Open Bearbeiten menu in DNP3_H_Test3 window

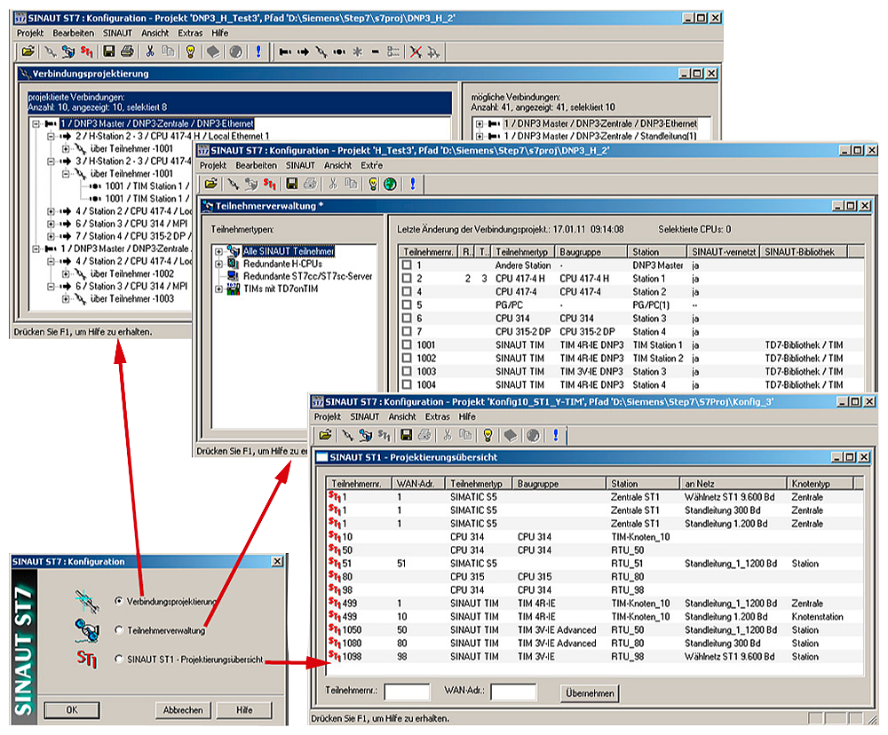74,34
